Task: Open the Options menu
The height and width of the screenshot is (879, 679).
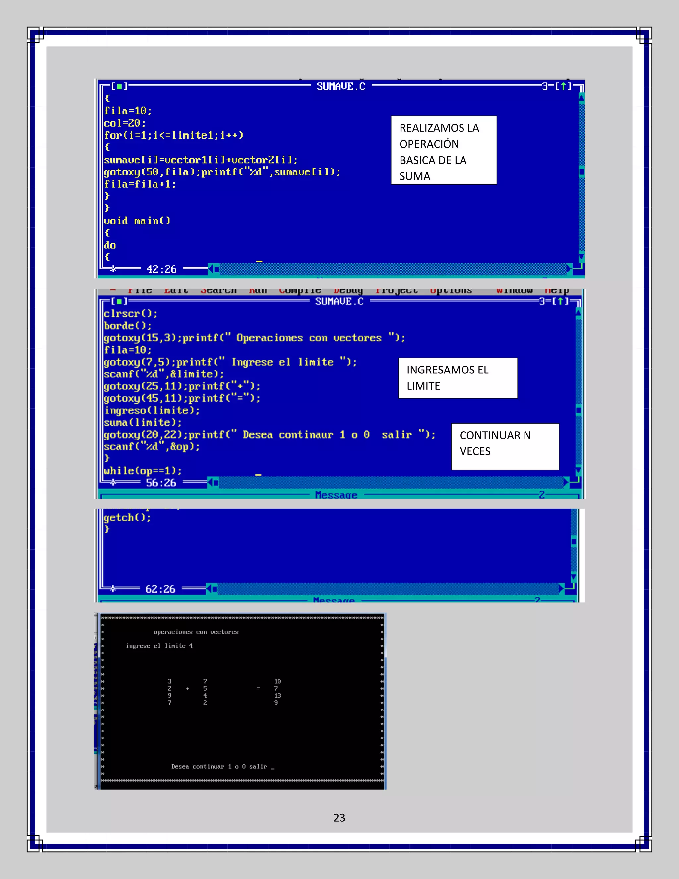Action: point(451,290)
